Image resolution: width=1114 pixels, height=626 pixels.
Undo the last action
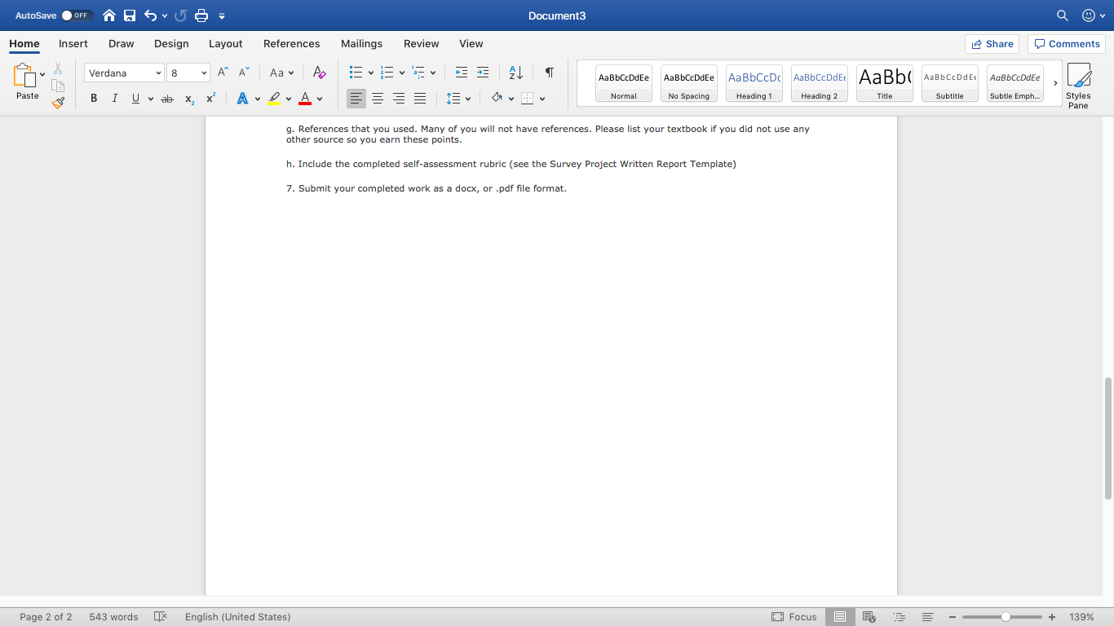click(150, 15)
